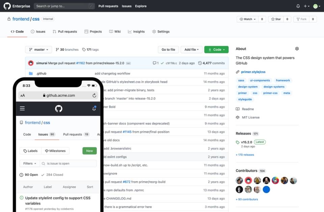The height and width of the screenshot is (212, 324).
Task: Open Explore in top navigation
Action: pyautogui.click(x=141, y=6)
